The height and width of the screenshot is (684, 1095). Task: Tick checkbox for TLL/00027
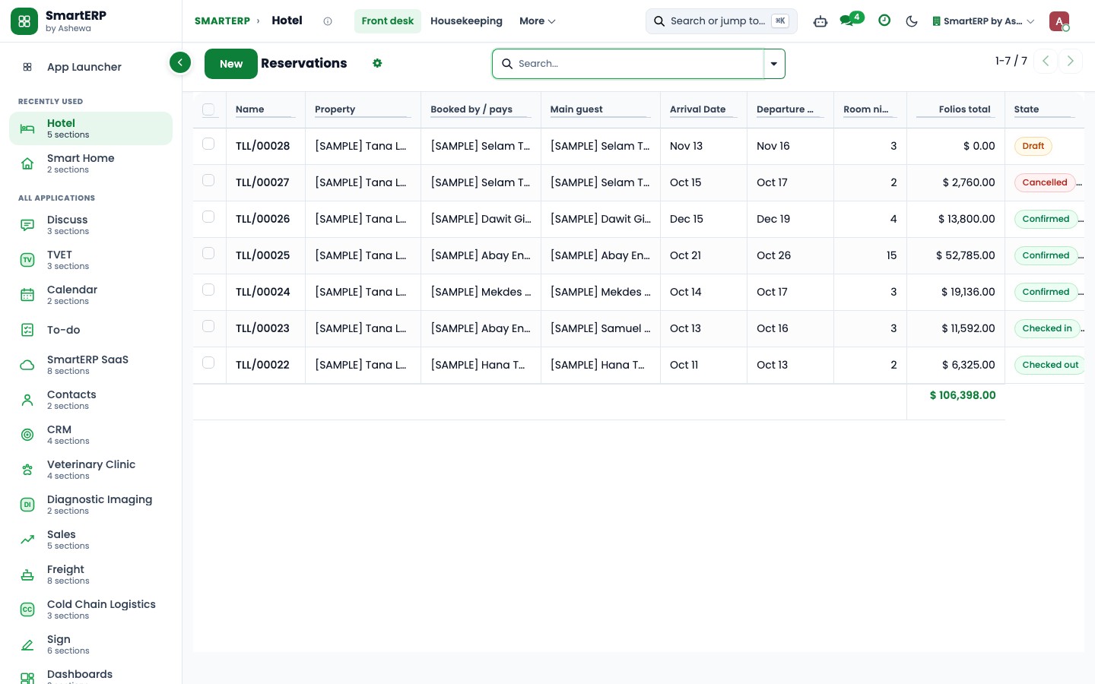(x=208, y=180)
